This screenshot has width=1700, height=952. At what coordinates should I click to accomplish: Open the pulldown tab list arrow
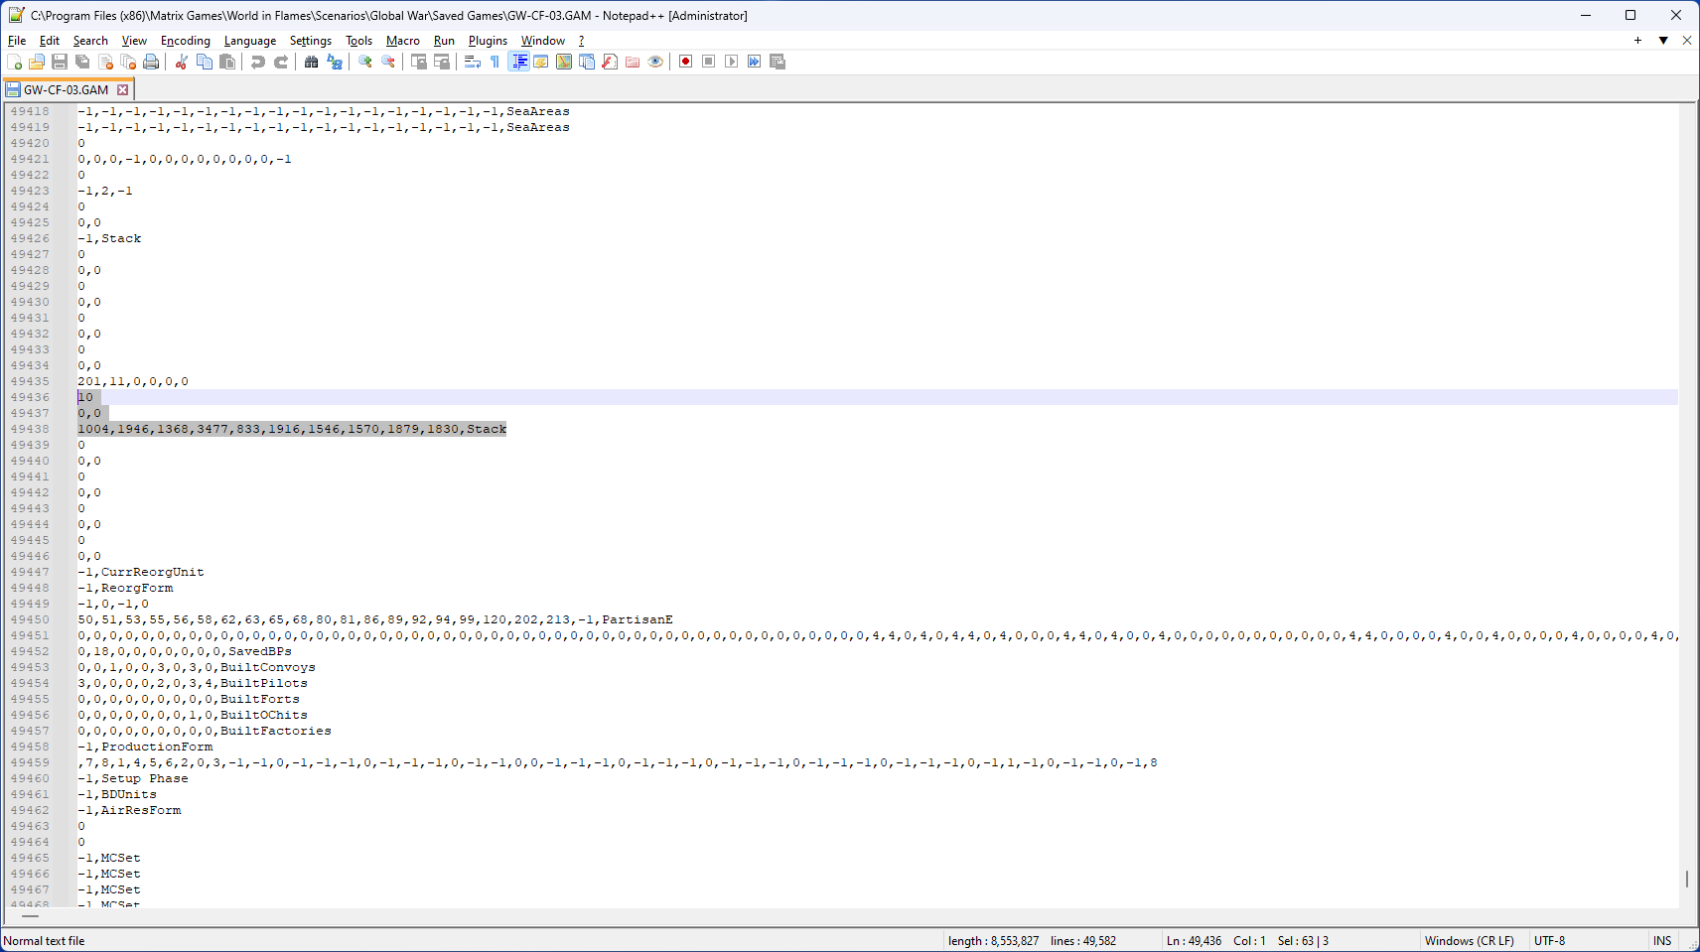point(1661,40)
